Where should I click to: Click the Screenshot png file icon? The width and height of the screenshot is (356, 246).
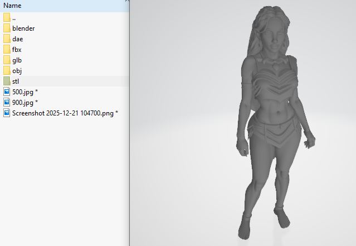[x=7, y=113]
